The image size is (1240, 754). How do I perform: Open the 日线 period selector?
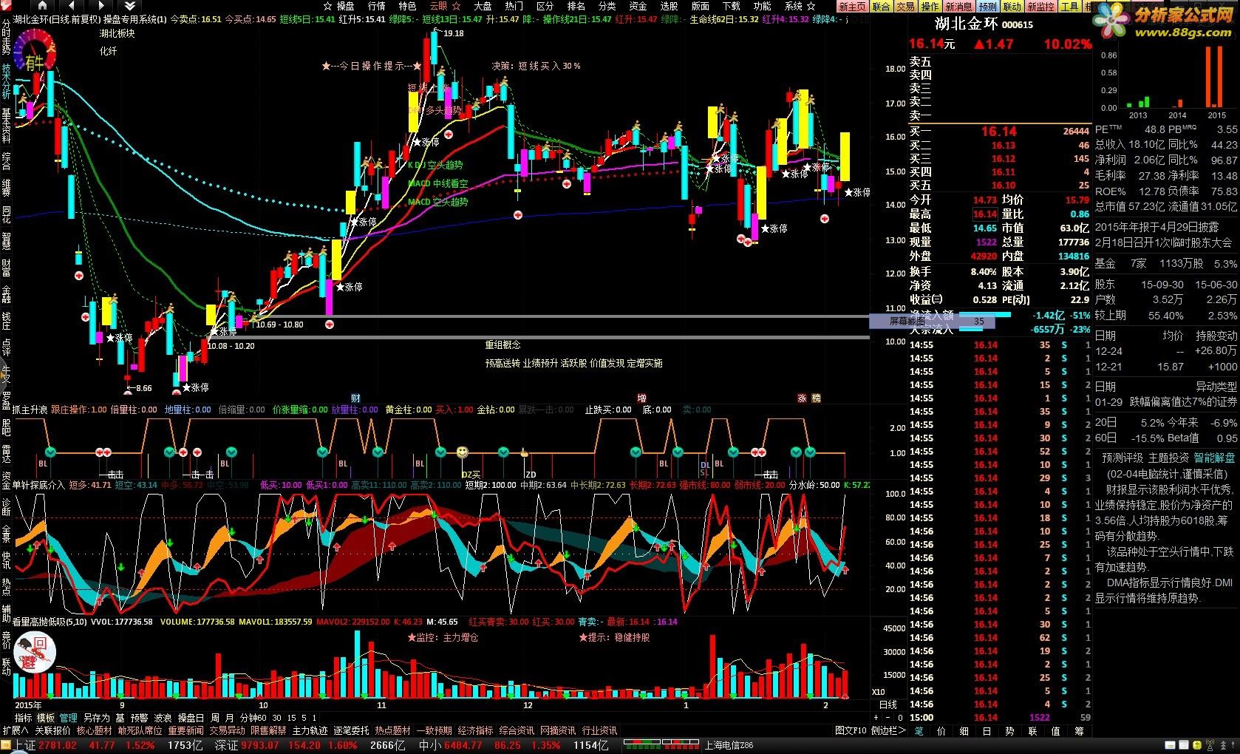coord(888,705)
